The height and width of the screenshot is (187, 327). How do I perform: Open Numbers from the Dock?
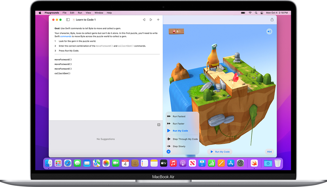(x=212, y=163)
